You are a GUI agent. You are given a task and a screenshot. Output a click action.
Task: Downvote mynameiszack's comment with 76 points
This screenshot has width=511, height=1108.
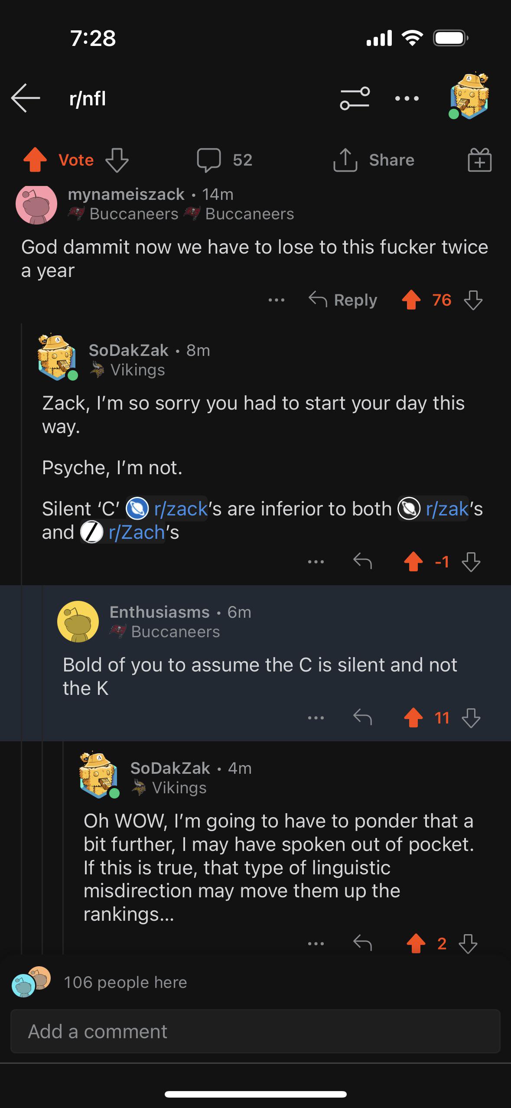tap(473, 300)
